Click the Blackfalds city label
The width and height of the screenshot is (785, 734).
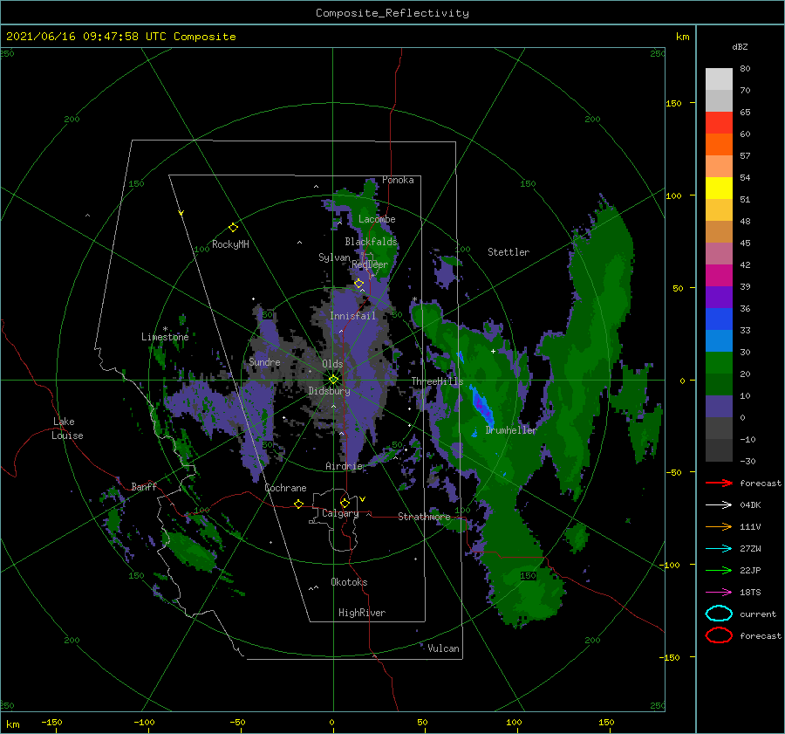[371, 242]
